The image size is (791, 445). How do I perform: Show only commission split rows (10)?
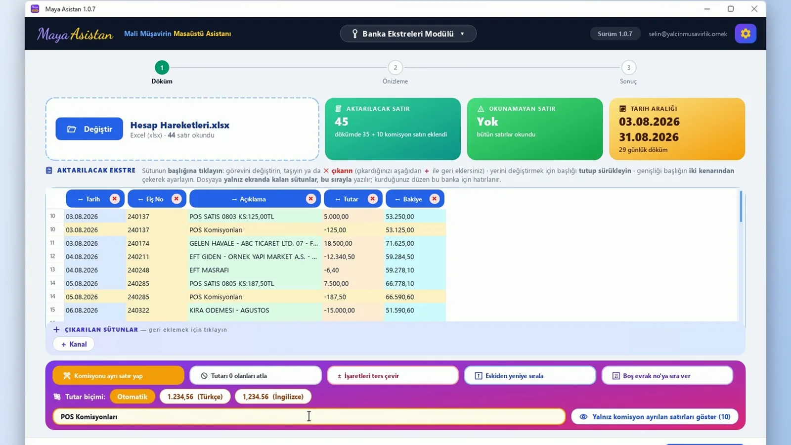(x=655, y=417)
